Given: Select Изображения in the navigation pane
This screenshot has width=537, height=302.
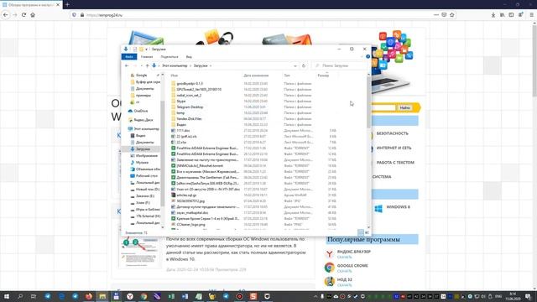Looking at the screenshot, I should point(147,156).
